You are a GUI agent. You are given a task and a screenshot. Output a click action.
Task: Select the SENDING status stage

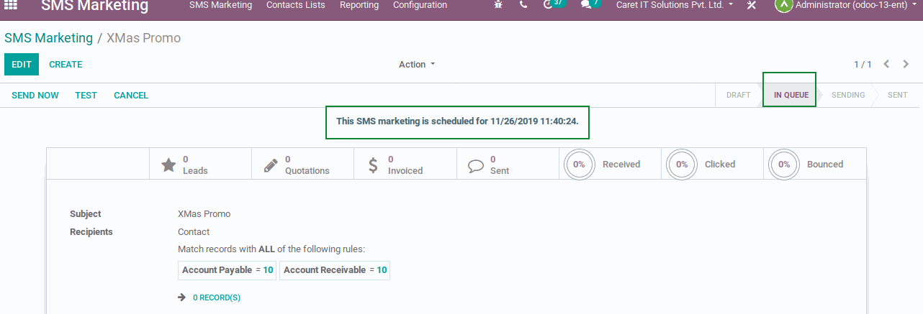tap(848, 95)
